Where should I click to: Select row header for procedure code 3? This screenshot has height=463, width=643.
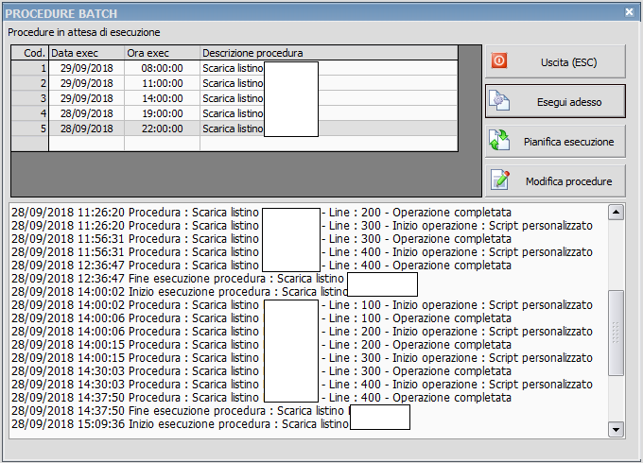[x=29, y=98]
